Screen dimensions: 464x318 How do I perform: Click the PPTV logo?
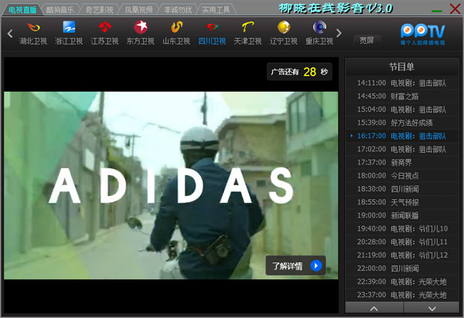[423, 34]
